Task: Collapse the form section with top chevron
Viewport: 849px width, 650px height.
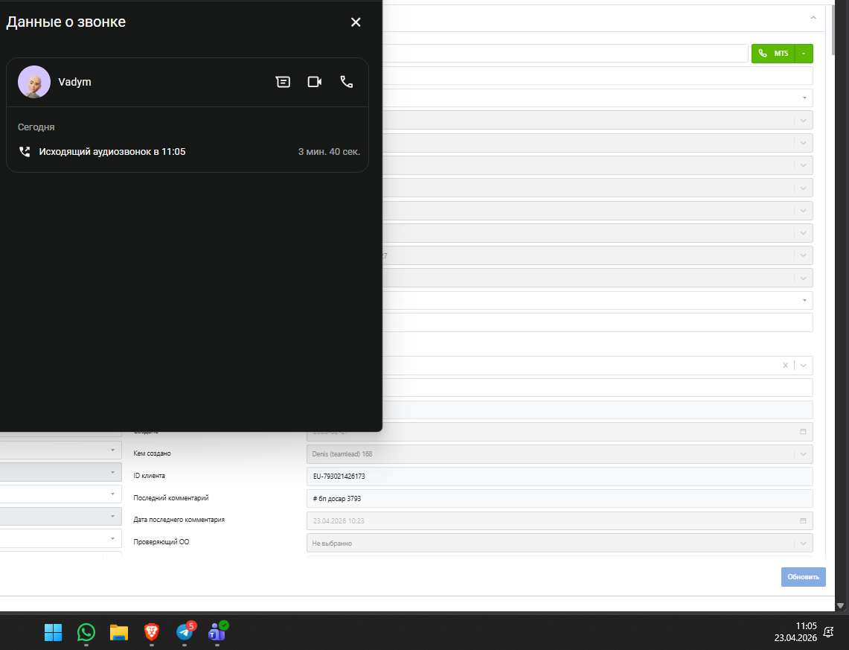Action: pos(813,18)
